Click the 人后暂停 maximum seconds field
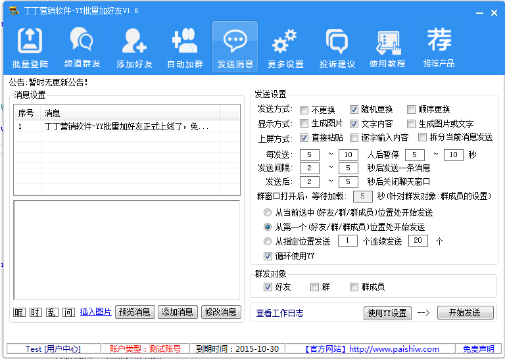The image size is (505, 359). [x=454, y=155]
